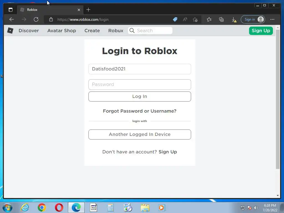Launch Opera from the taskbar

tap(59, 207)
